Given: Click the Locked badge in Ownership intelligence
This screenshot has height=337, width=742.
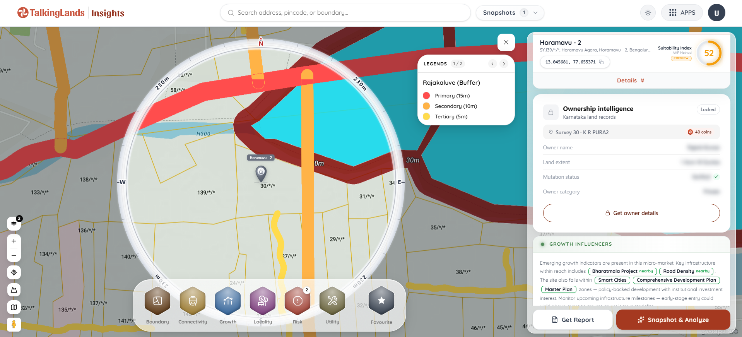Looking at the screenshot, I should [708, 109].
